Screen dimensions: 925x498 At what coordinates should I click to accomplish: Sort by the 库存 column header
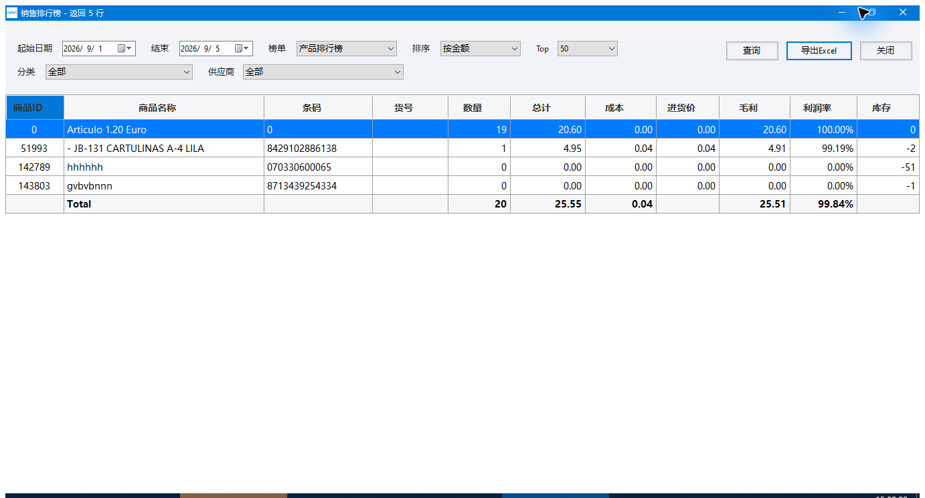[888, 108]
